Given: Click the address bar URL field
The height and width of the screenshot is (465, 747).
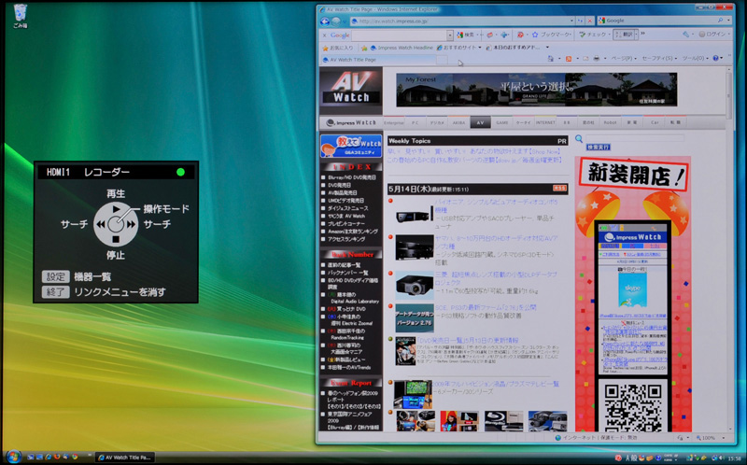Looking at the screenshot, I should coord(459,21).
